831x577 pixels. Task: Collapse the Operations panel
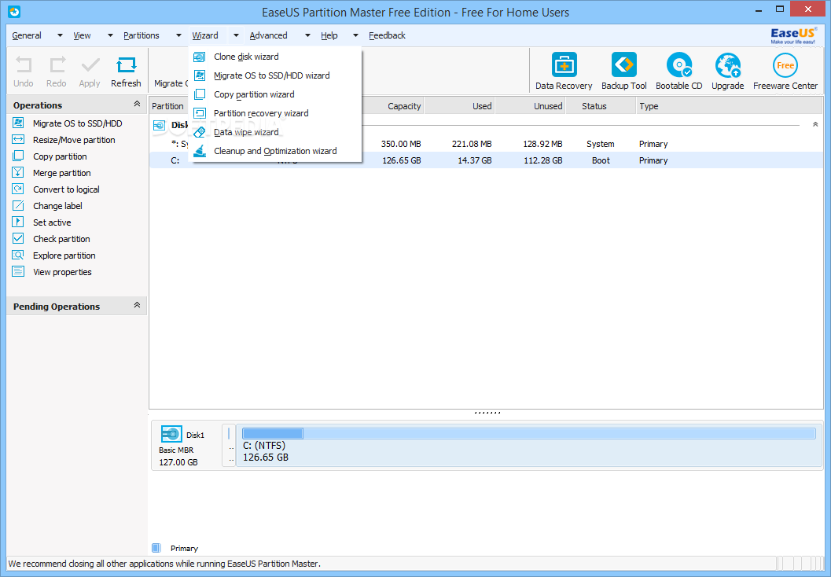[x=137, y=104]
